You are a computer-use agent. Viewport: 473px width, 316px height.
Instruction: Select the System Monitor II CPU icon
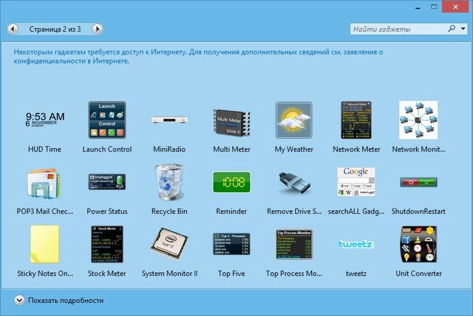pos(169,244)
